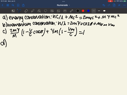Close the editing toolbar with X
The width and height of the screenshot is (127, 95).
point(119,5)
